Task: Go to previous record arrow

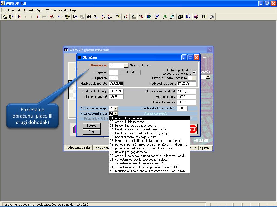Action: (25, 17)
